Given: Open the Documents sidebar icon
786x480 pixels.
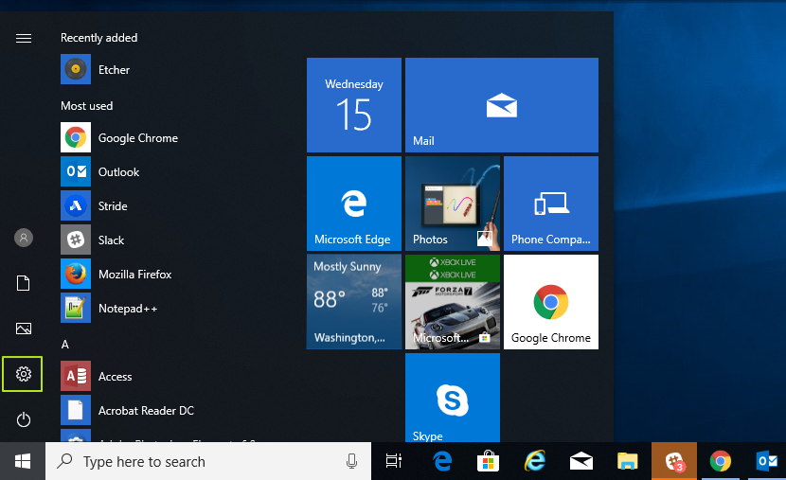Looking at the screenshot, I should point(24,283).
